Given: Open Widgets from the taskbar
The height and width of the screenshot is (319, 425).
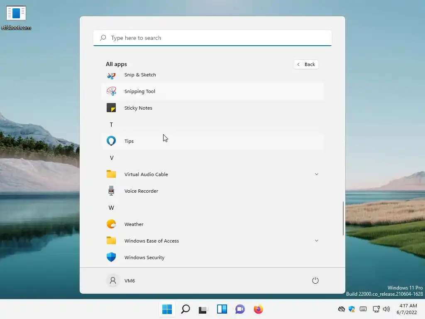Looking at the screenshot, I should (x=222, y=309).
